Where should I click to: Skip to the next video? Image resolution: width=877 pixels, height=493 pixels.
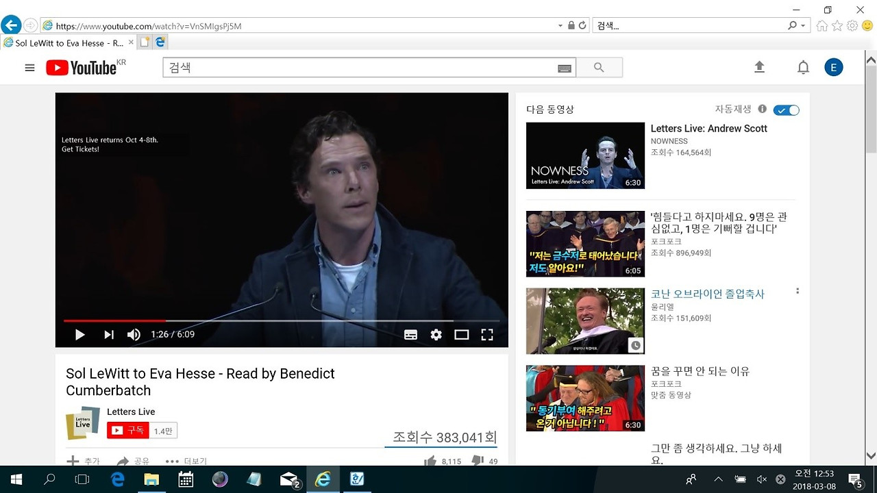[x=108, y=335]
